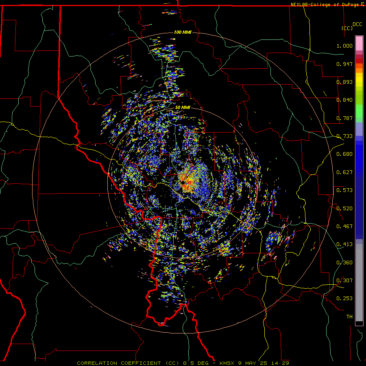Click the 0.360 scale value

[x=344, y=263]
